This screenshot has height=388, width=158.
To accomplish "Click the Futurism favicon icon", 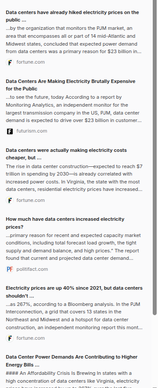I will [10, 131].
